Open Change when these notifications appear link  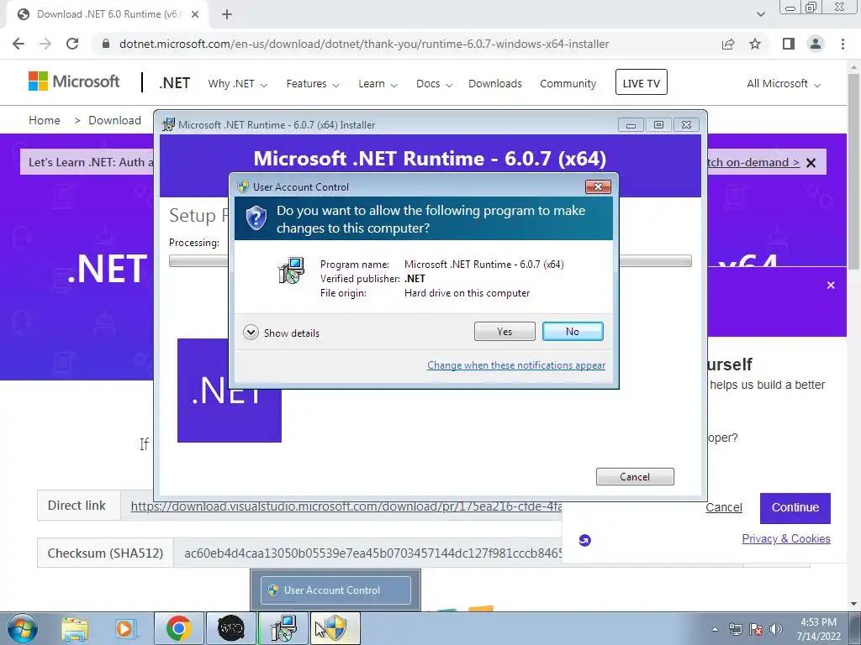(x=516, y=365)
